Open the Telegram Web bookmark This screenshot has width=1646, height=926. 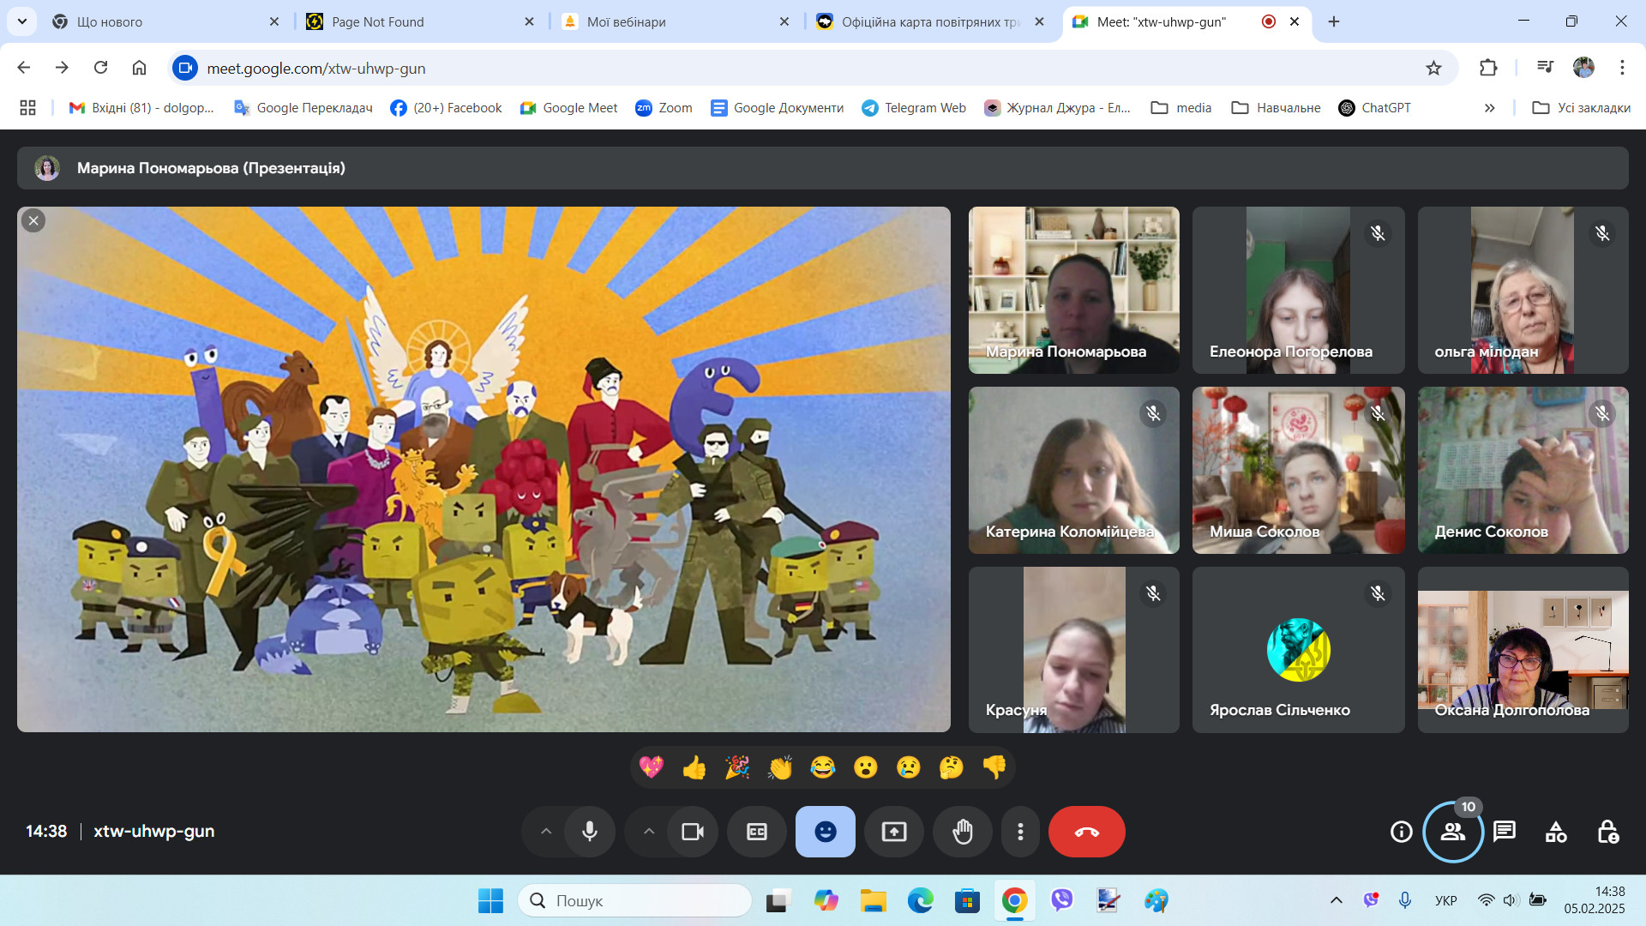(914, 108)
